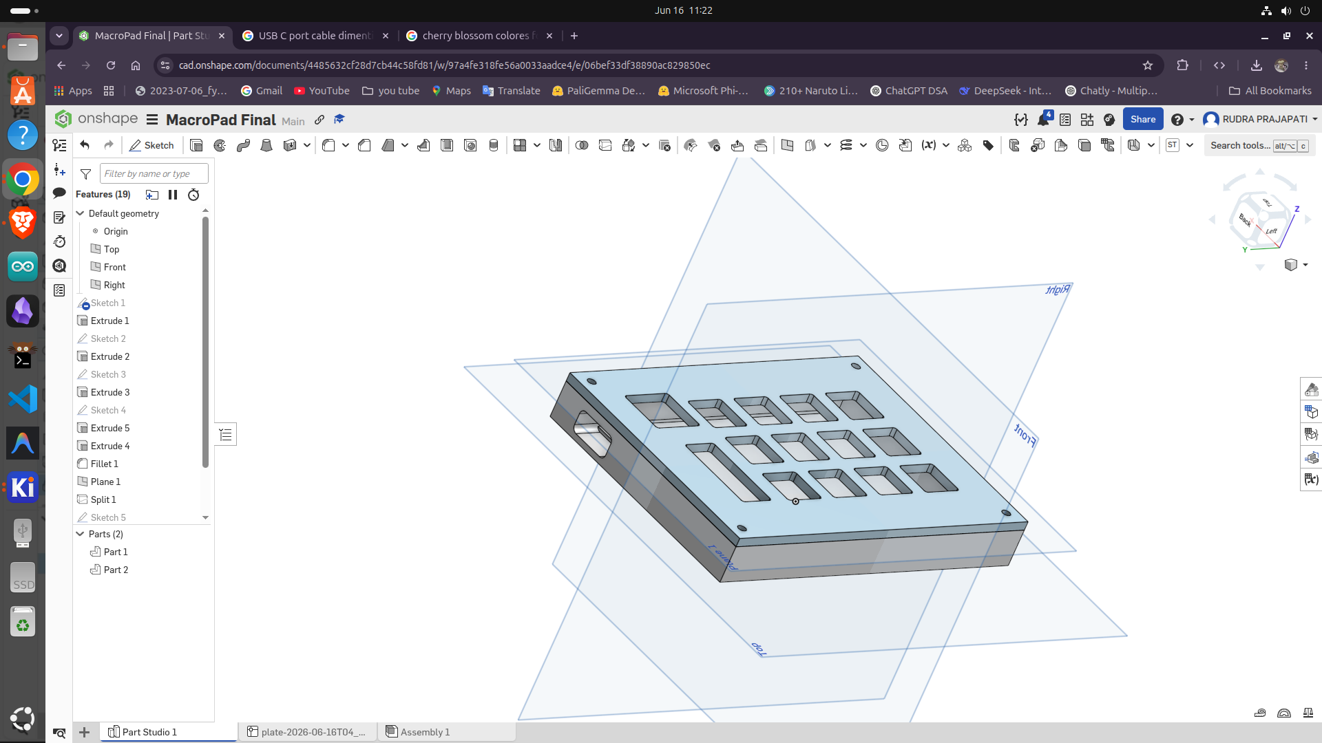
Task: Collapse the Parts (2) group
Action: tap(81, 534)
